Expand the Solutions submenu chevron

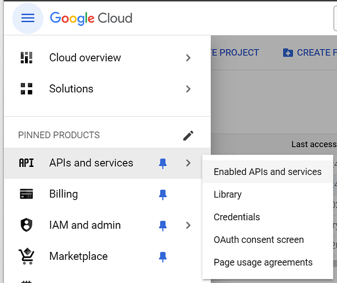coord(188,89)
